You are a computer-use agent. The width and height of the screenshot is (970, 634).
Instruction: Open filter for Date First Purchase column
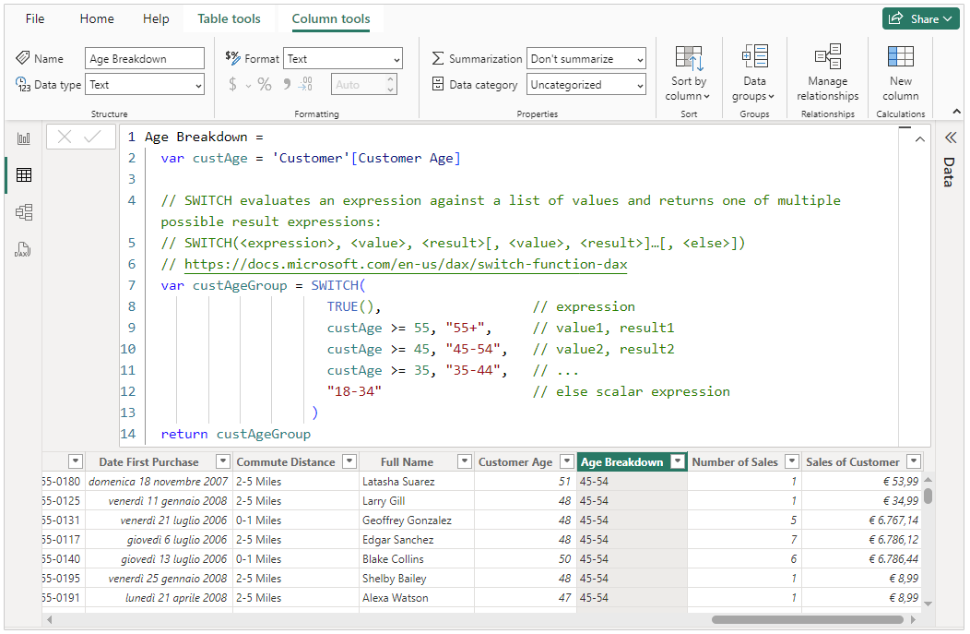click(x=223, y=461)
